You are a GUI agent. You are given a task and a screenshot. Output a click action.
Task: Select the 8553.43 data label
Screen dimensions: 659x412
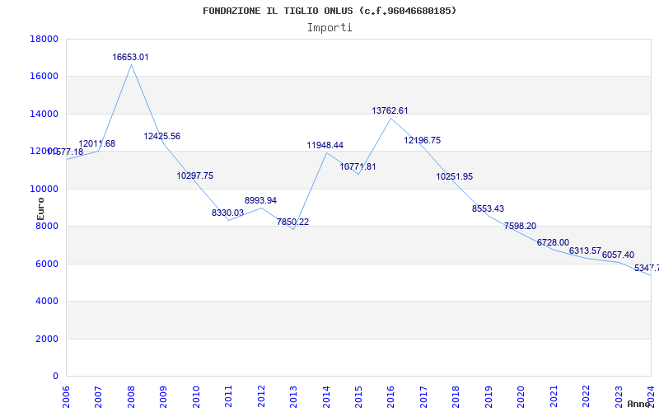pos(488,209)
